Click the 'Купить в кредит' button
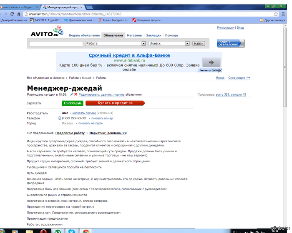 115,103
